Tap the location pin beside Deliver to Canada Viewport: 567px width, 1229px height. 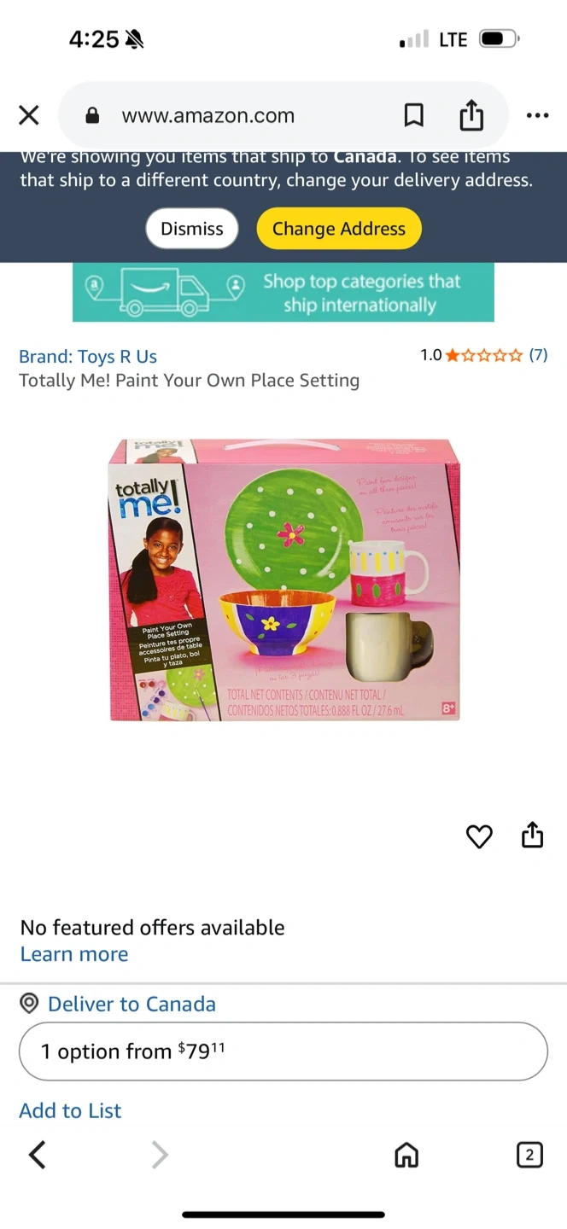pos(29,1004)
